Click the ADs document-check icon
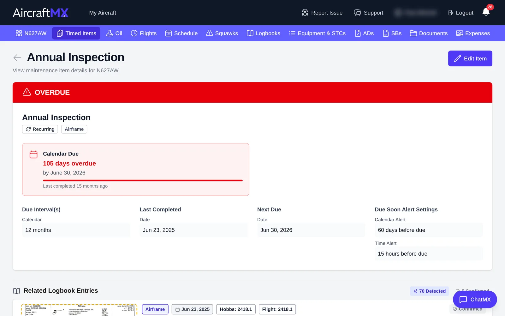The width and height of the screenshot is (505, 316). [x=358, y=33]
